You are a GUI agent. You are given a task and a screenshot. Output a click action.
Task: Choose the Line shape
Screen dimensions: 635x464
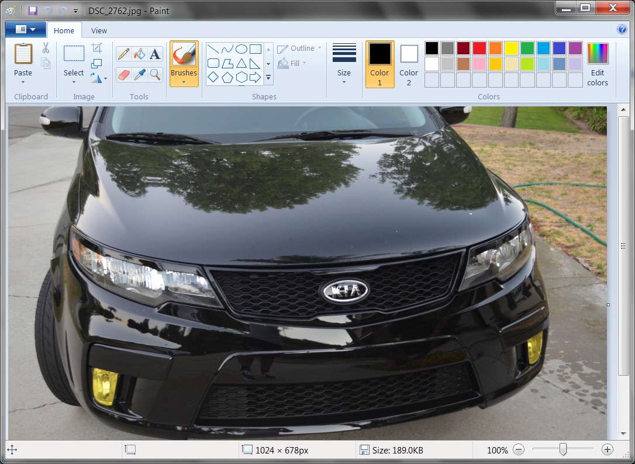click(213, 50)
